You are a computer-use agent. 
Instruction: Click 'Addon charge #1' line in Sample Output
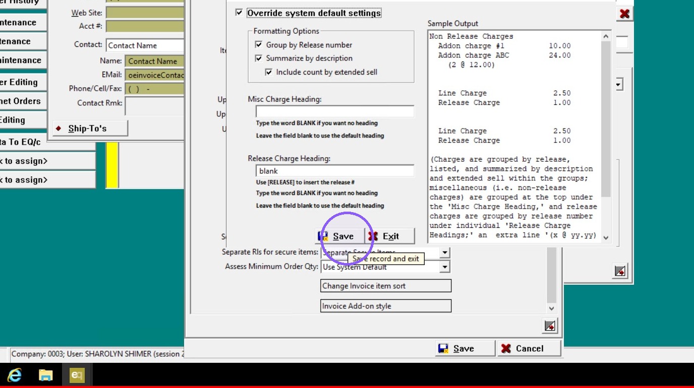504,46
